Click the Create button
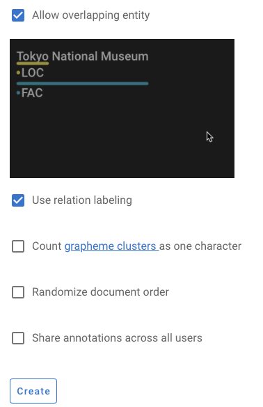The width and height of the screenshot is (263, 407). click(33, 391)
